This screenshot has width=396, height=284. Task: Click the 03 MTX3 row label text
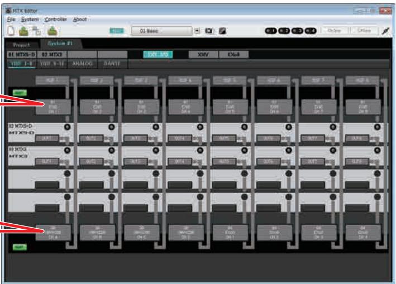click(18, 149)
